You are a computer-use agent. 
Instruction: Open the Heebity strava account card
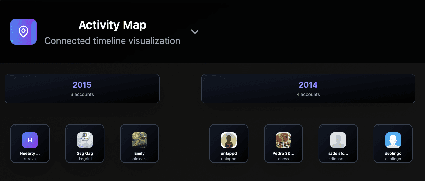pyautogui.click(x=30, y=143)
